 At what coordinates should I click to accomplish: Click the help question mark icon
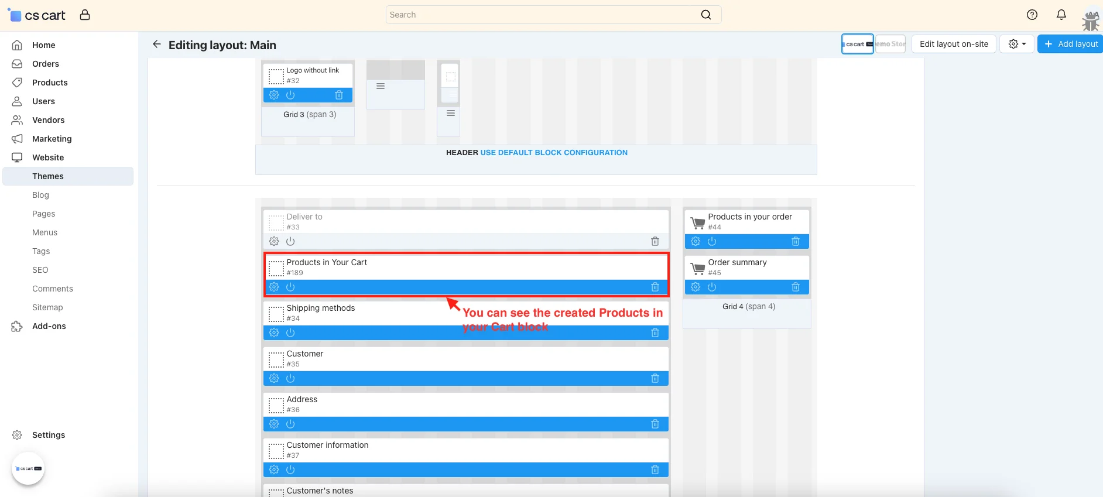(1032, 15)
